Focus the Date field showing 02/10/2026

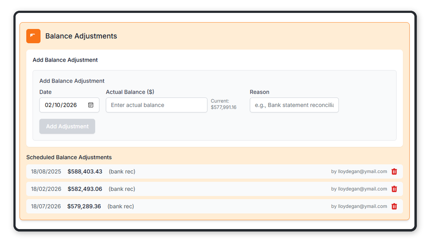click(x=69, y=105)
